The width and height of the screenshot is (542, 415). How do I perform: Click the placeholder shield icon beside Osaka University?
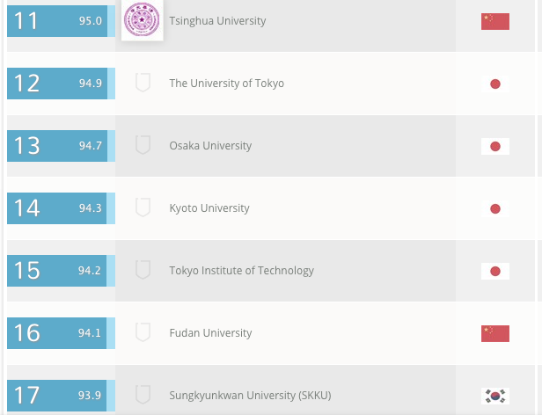coord(143,146)
